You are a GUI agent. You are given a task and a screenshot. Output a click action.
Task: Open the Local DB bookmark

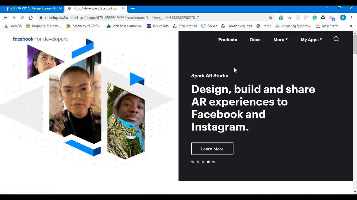(13, 26)
